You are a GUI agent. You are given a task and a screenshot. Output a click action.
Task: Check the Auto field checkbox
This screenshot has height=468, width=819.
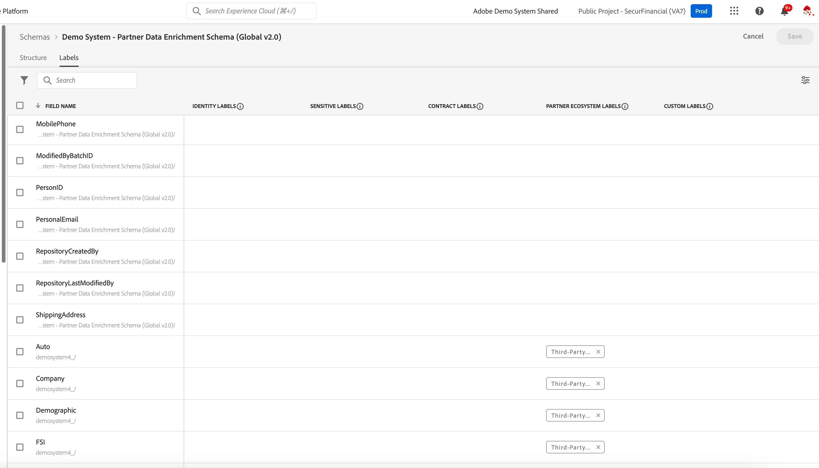coord(20,352)
